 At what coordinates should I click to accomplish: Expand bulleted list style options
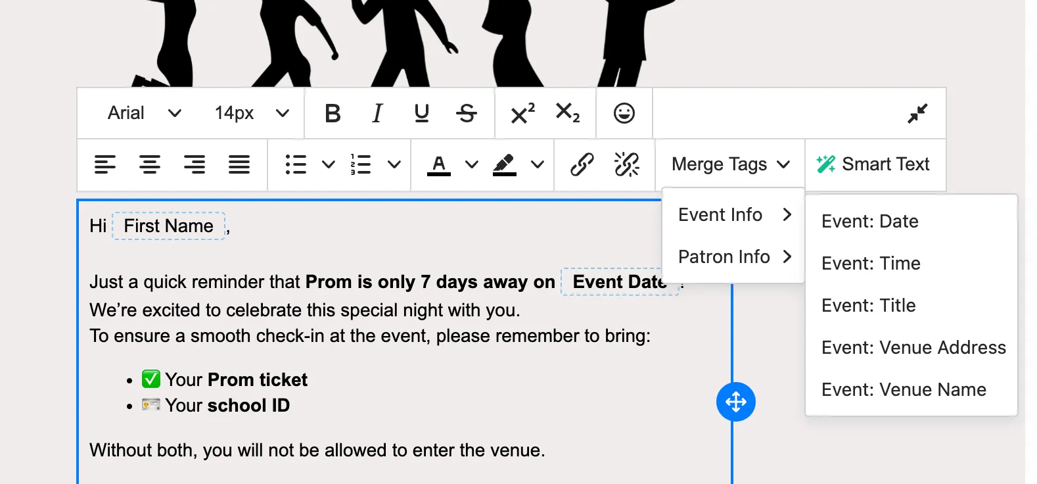pyautogui.click(x=329, y=164)
